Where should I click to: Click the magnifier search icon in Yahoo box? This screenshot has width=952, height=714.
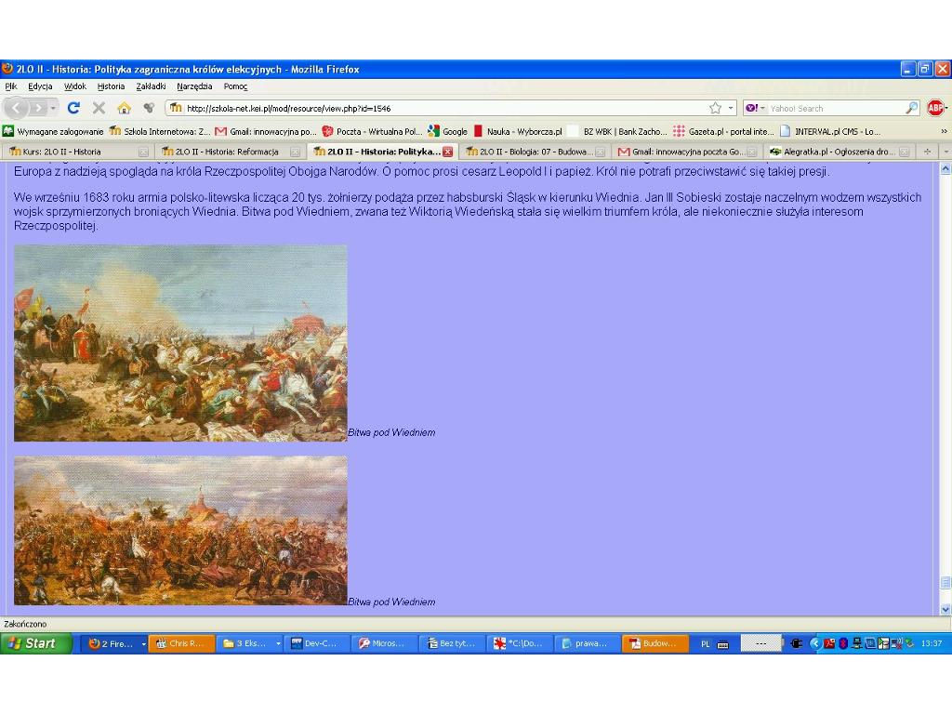[911, 108]
